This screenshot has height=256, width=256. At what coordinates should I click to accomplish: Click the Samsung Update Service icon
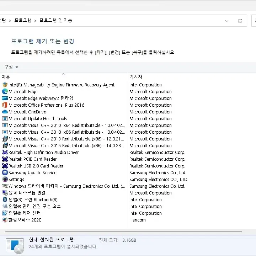coord(5,172)
